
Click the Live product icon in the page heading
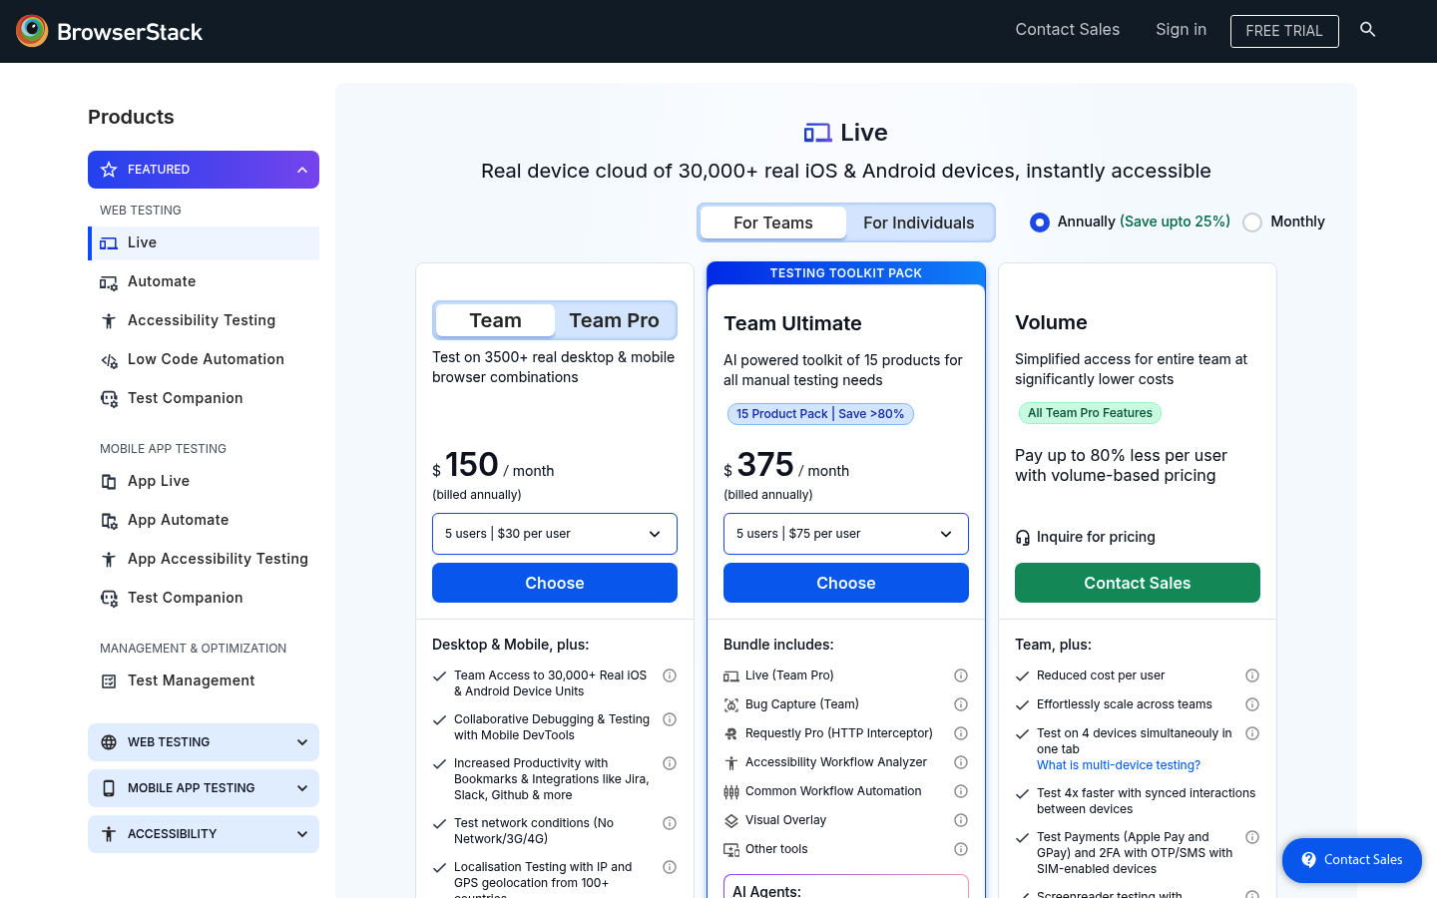(817, 133)
